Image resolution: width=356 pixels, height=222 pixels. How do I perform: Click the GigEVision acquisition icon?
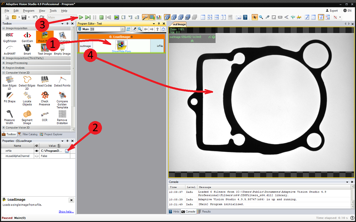9,37
